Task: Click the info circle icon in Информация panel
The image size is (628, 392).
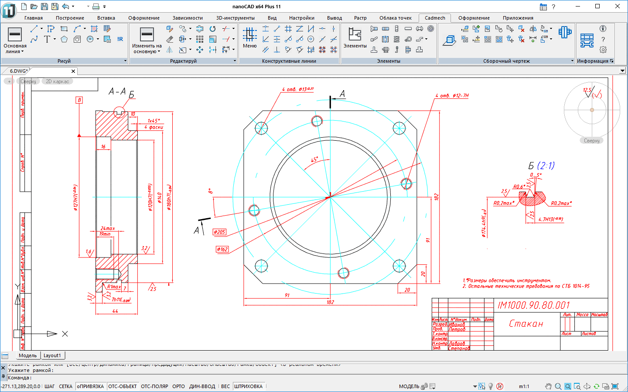Action: click(x=603, y=29)
